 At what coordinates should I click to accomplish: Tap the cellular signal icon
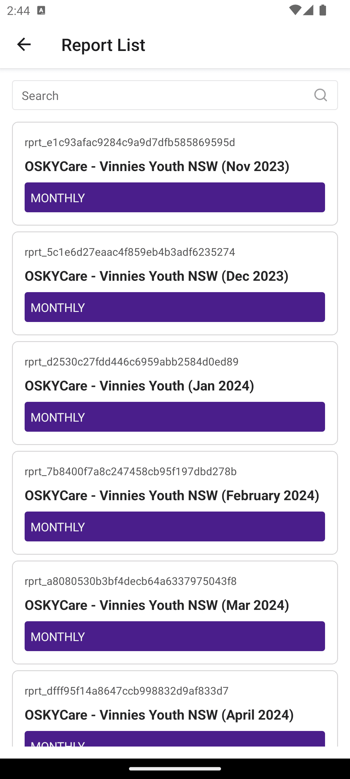309,10
